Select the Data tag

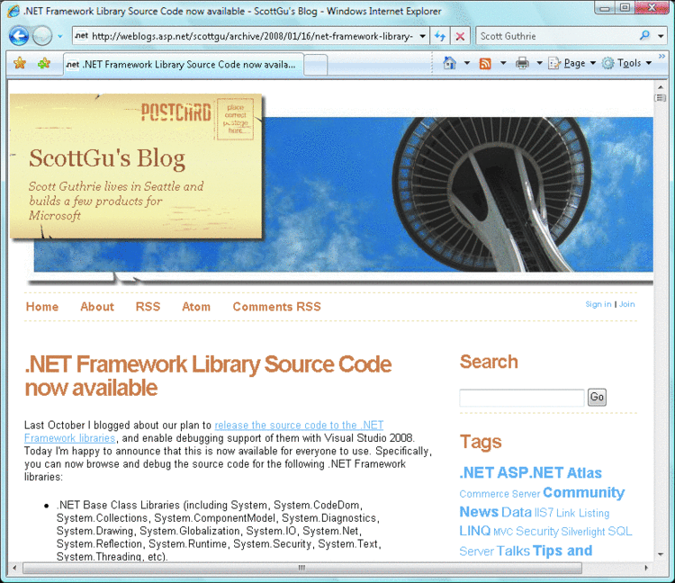517,512
